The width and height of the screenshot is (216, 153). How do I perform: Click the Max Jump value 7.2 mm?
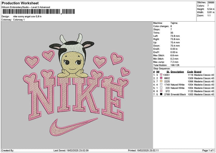tap(174, 62)
